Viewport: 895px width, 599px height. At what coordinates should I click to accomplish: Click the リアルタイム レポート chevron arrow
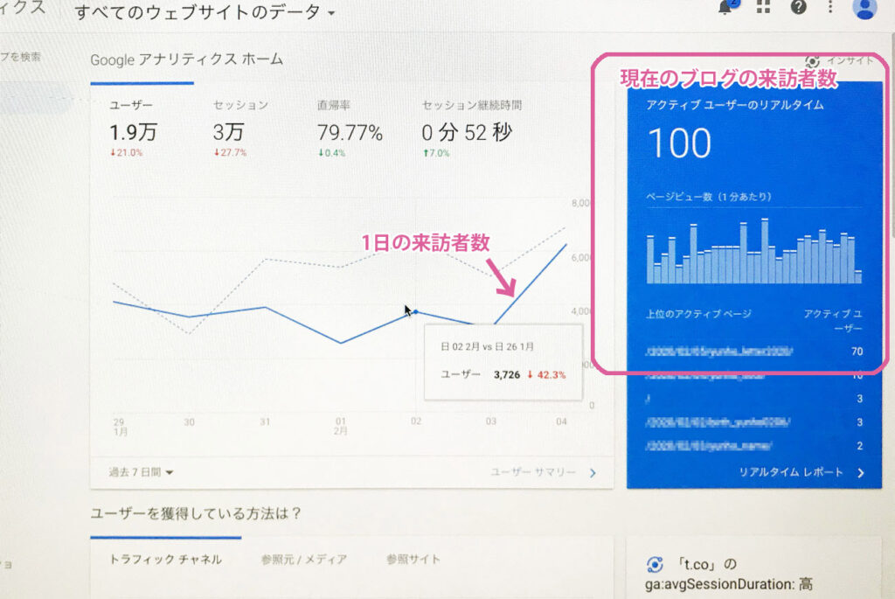pos(860,473)
